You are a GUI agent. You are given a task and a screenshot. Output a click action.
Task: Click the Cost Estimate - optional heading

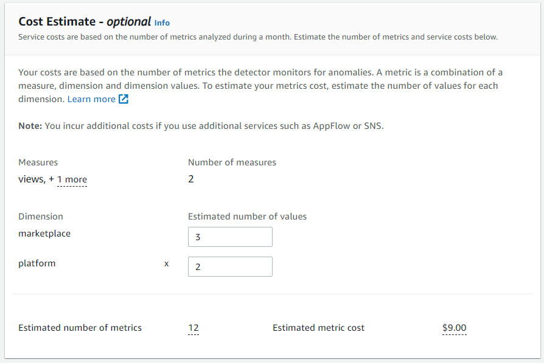point(85,22)
